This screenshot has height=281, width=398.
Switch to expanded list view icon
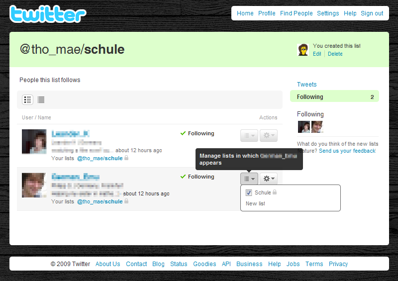point(28,99)
